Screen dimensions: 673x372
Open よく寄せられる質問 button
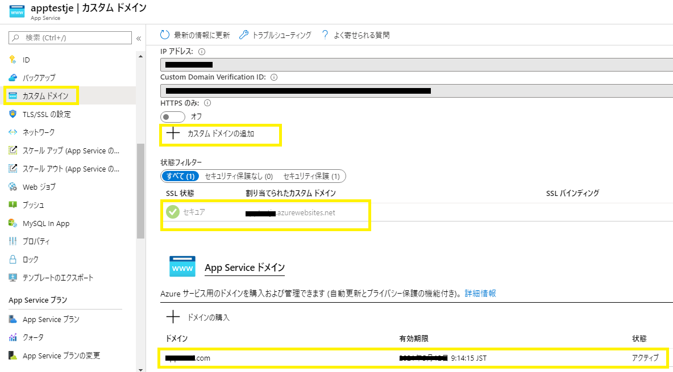coord(355,35)
